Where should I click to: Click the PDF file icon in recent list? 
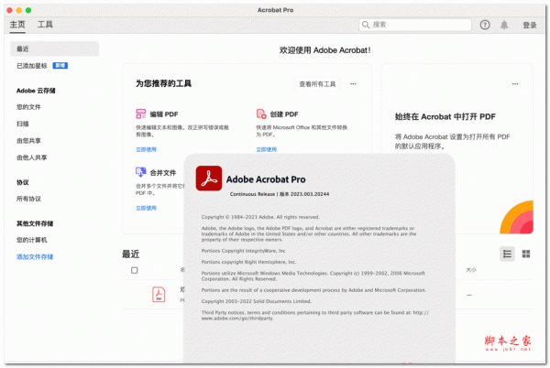click(x=159, y=295)
